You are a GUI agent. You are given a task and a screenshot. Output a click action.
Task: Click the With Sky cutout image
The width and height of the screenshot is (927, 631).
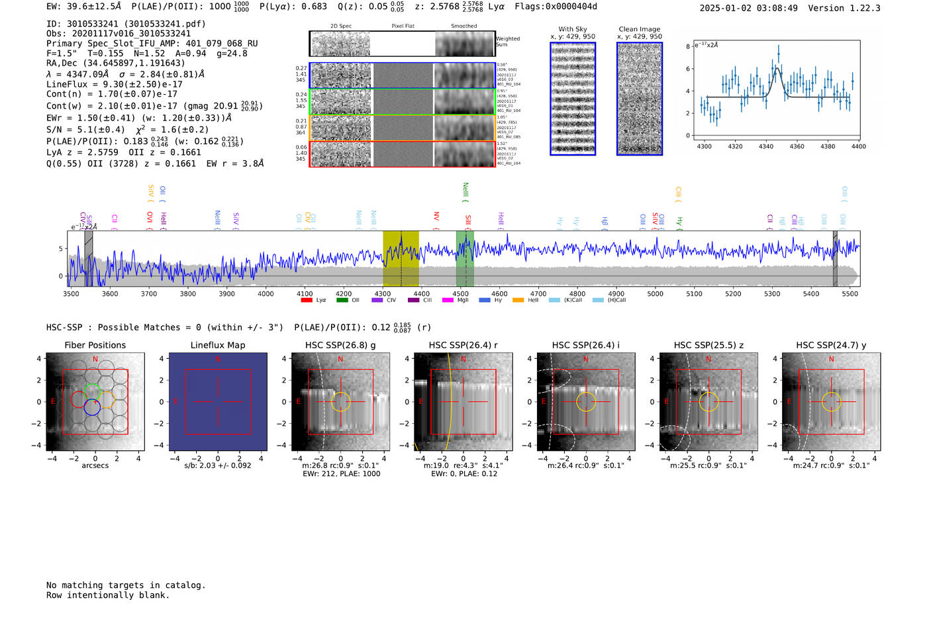(x=573, y=99)
